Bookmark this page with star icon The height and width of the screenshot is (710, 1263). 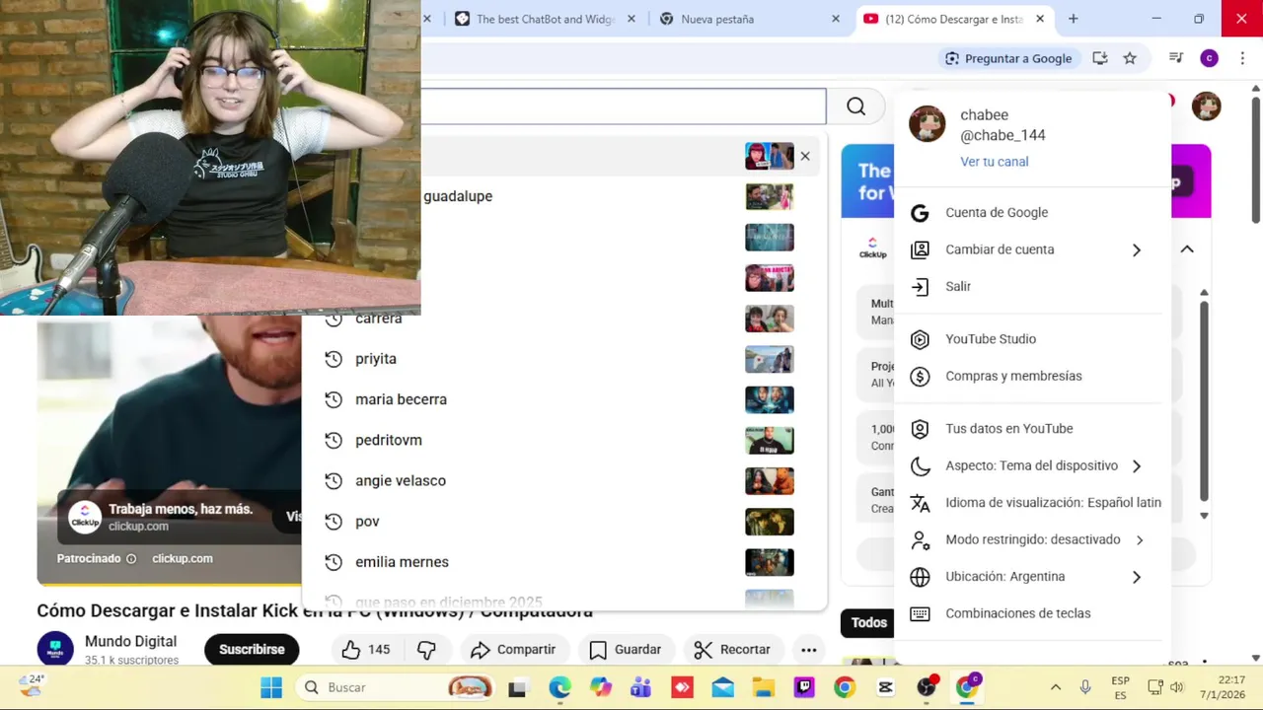pyautogui.click(x=1130, y=58)
